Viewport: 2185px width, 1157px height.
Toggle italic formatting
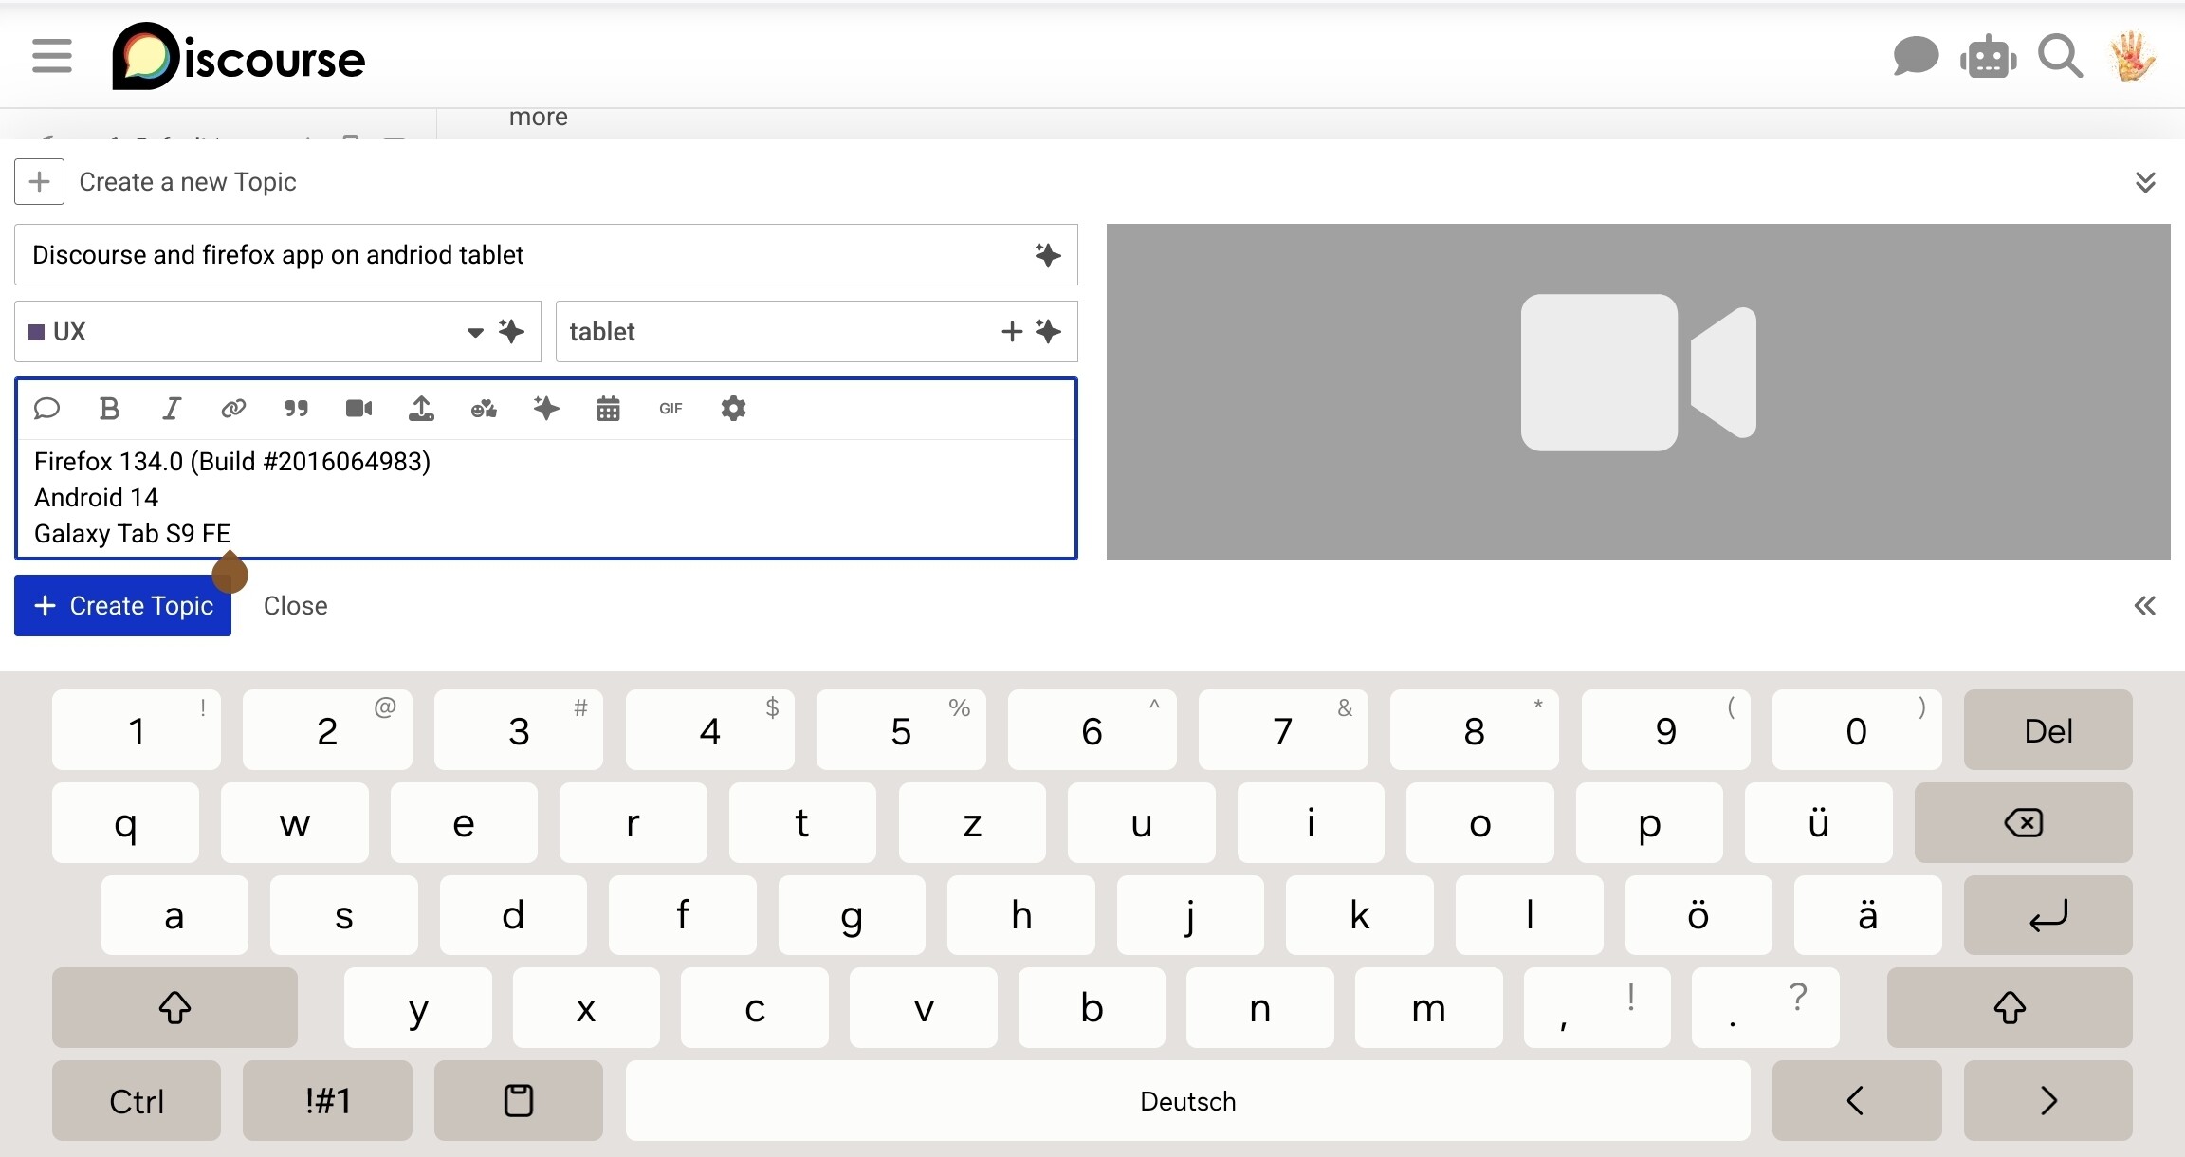pyautogui.click(x=172, y=409)
